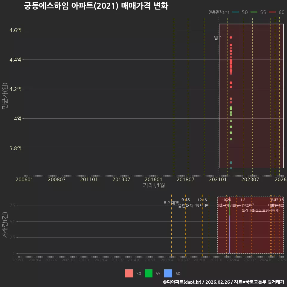Click the 201307 label on price chart axis
The image size is (287, 287).
[121, 179]
